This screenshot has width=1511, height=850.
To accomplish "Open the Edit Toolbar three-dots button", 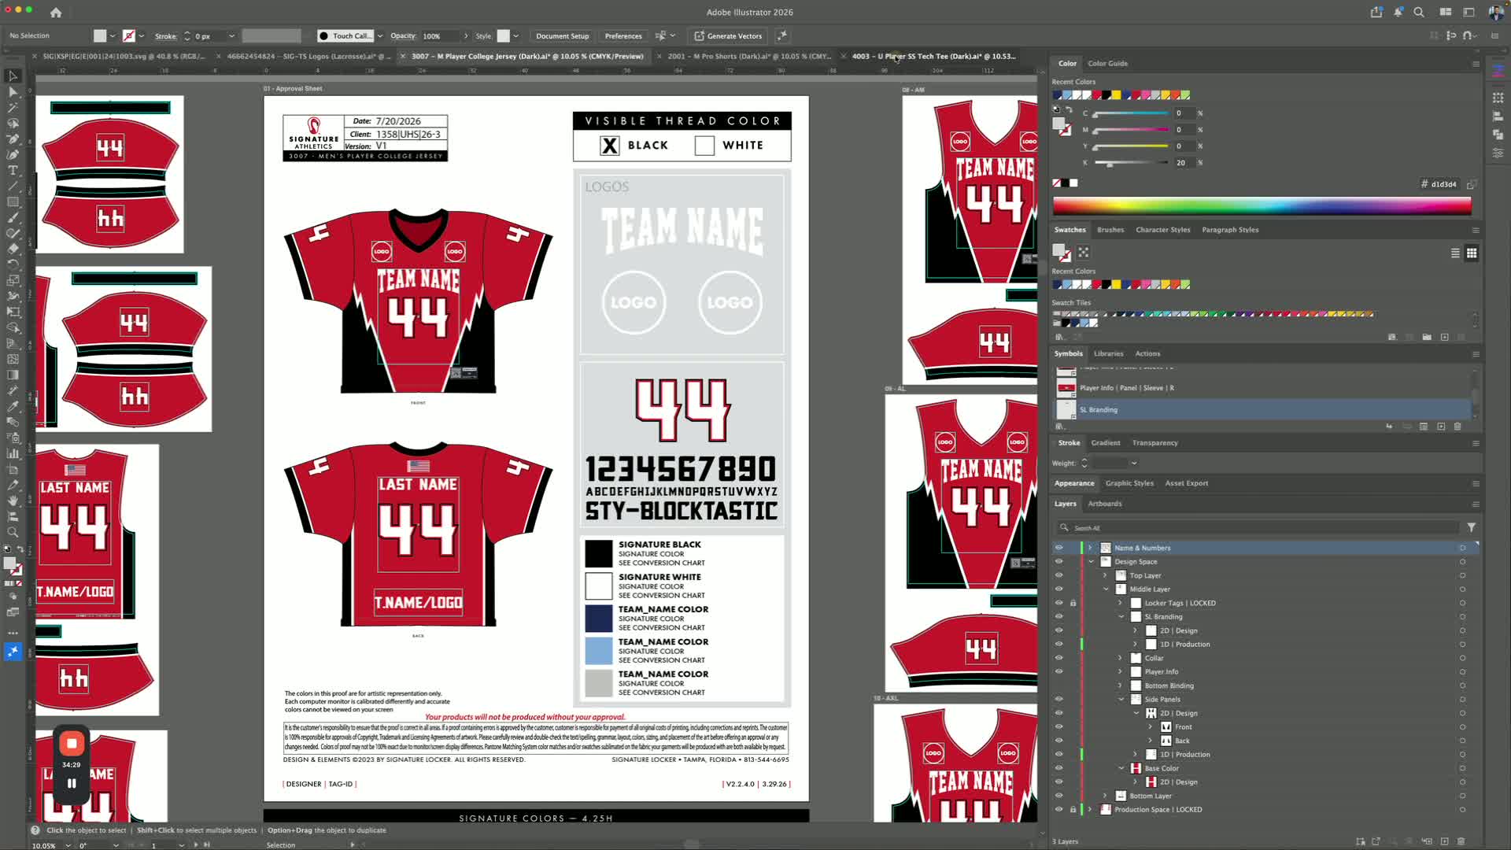I will click(13, 633).
